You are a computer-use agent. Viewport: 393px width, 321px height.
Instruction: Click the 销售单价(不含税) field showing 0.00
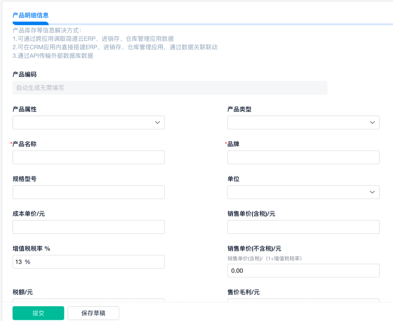pyautogui.click(x=303, y=270)
